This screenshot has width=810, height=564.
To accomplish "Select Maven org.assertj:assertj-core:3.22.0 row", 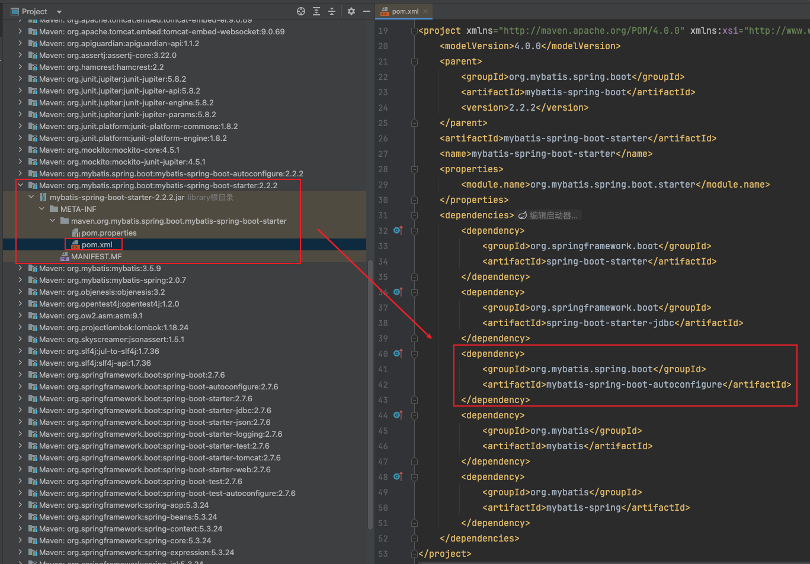I will click(x=184, y=55).
